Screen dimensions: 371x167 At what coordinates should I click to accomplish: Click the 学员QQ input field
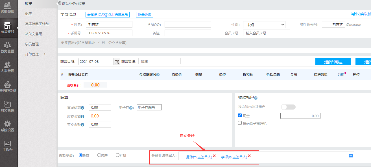(188, 25)
